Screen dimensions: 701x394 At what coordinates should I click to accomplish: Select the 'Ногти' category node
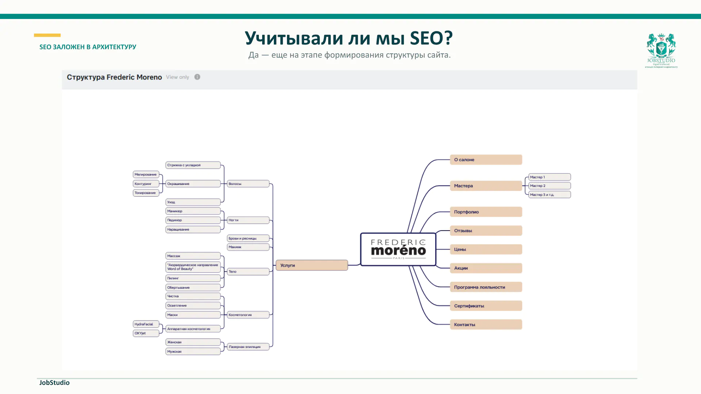pyautogui.click(x=248, y=220)
